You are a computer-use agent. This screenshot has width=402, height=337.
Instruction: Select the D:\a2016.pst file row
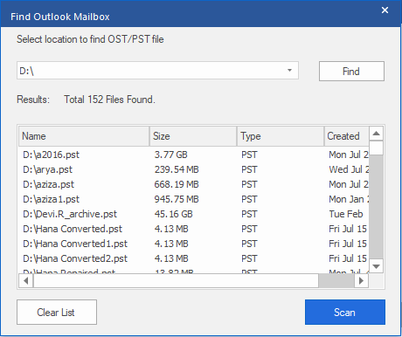194,155
